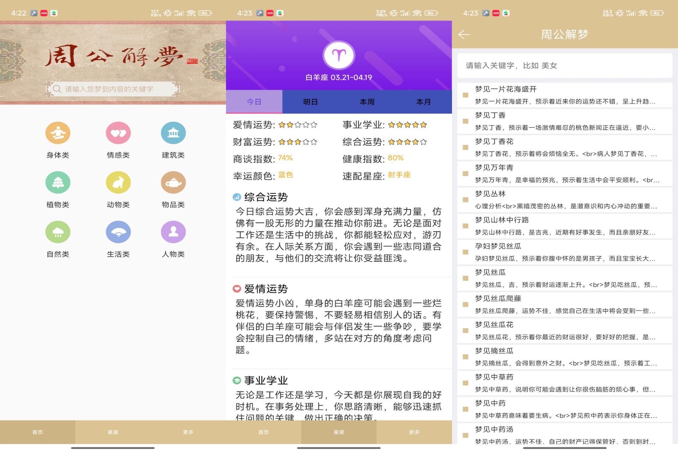Select the 身体类 category icon
This screenshot has width=678, height=452.
(x=58, y=133)
